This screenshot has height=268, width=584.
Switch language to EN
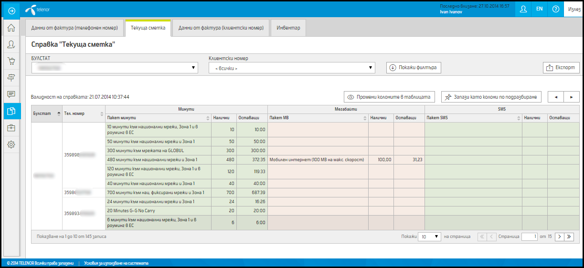pos(540,9)
